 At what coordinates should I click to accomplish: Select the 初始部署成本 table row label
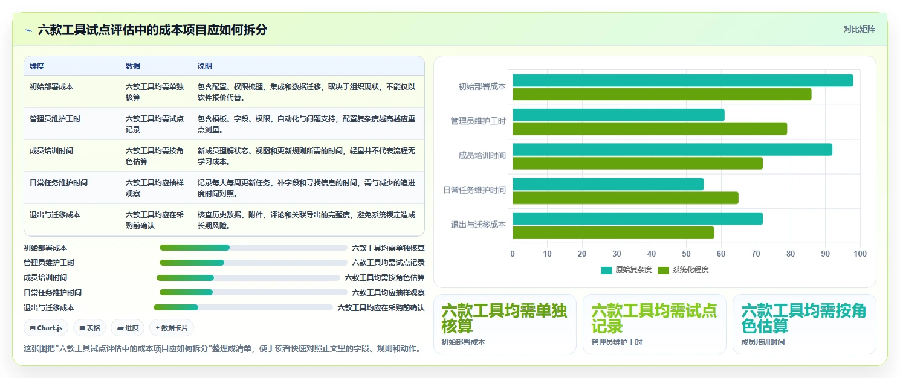tap(51, 87)
